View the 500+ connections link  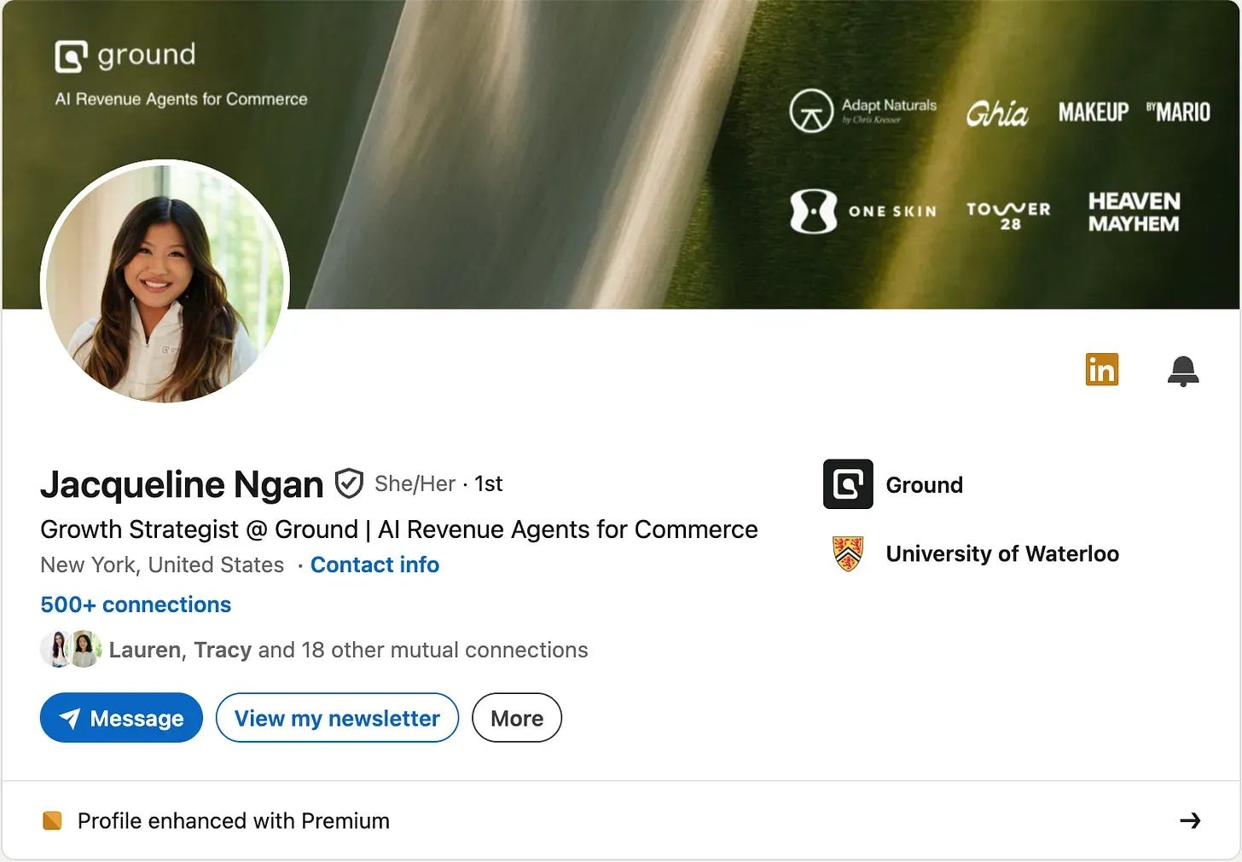tap(136, 605)
